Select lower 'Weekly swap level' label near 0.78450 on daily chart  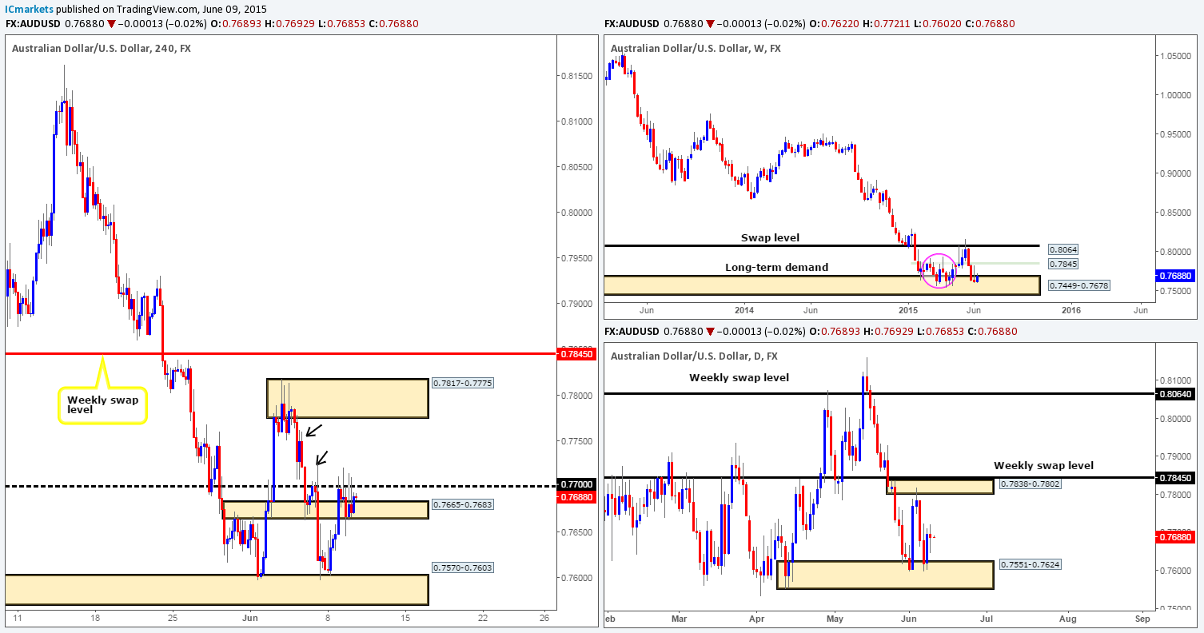coord(1043,465)
